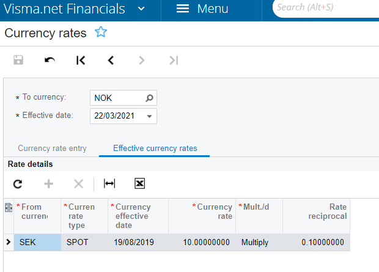Image resolution: width=379 pixels, height=272 pixels.
Task: Open the hamburger Menu
Action: coord(202,9)
